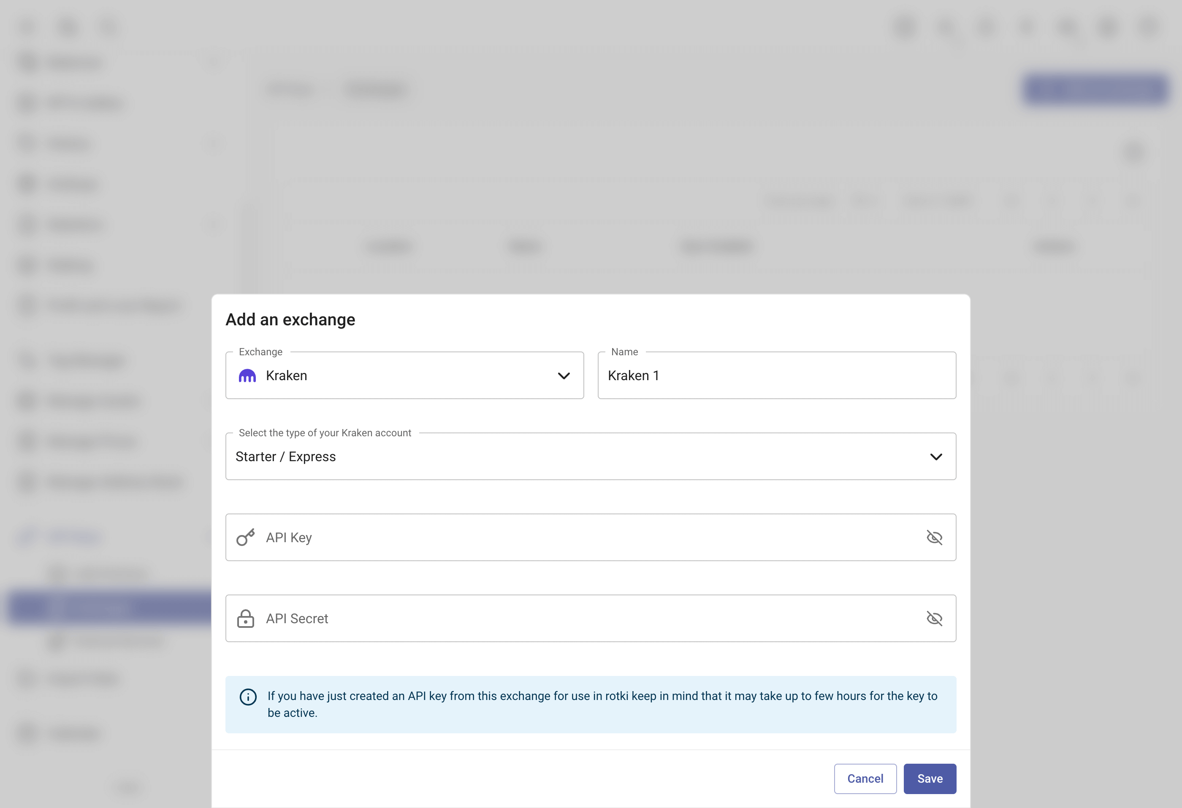
Task: Save the new exchange
Action: coord(930,778)
